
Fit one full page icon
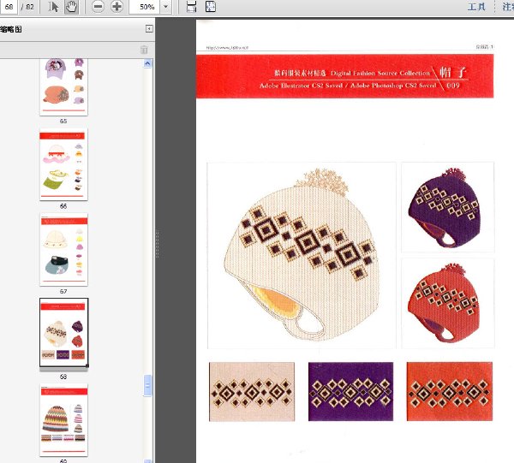tap(211, 7)
